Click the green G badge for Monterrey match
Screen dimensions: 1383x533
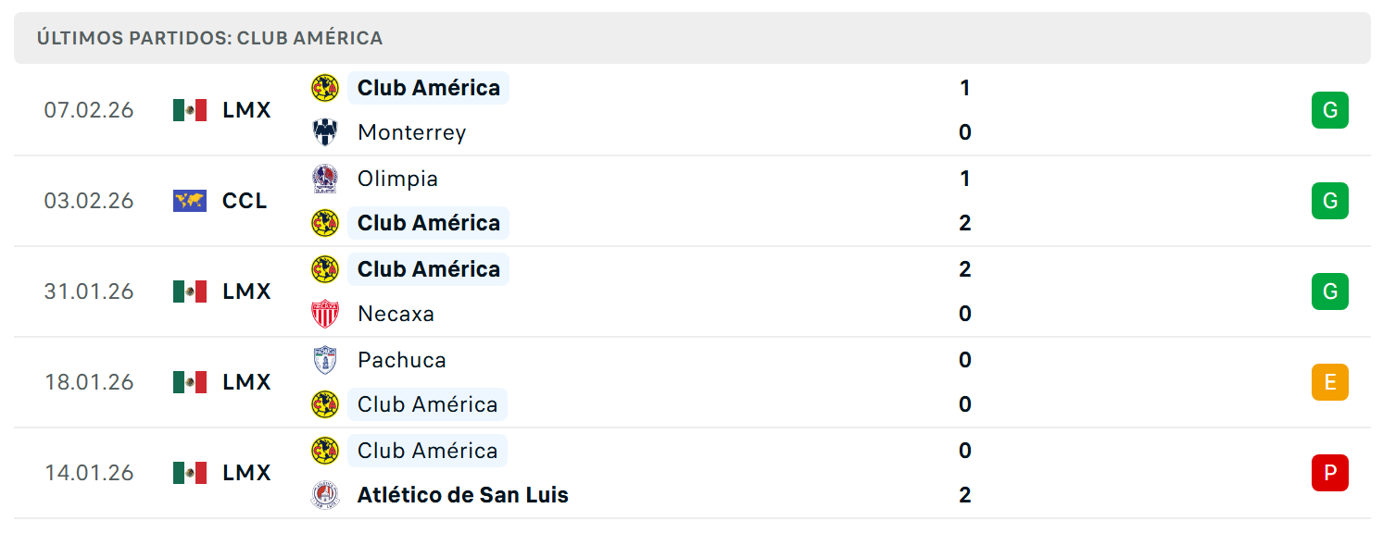(1330, 110)
